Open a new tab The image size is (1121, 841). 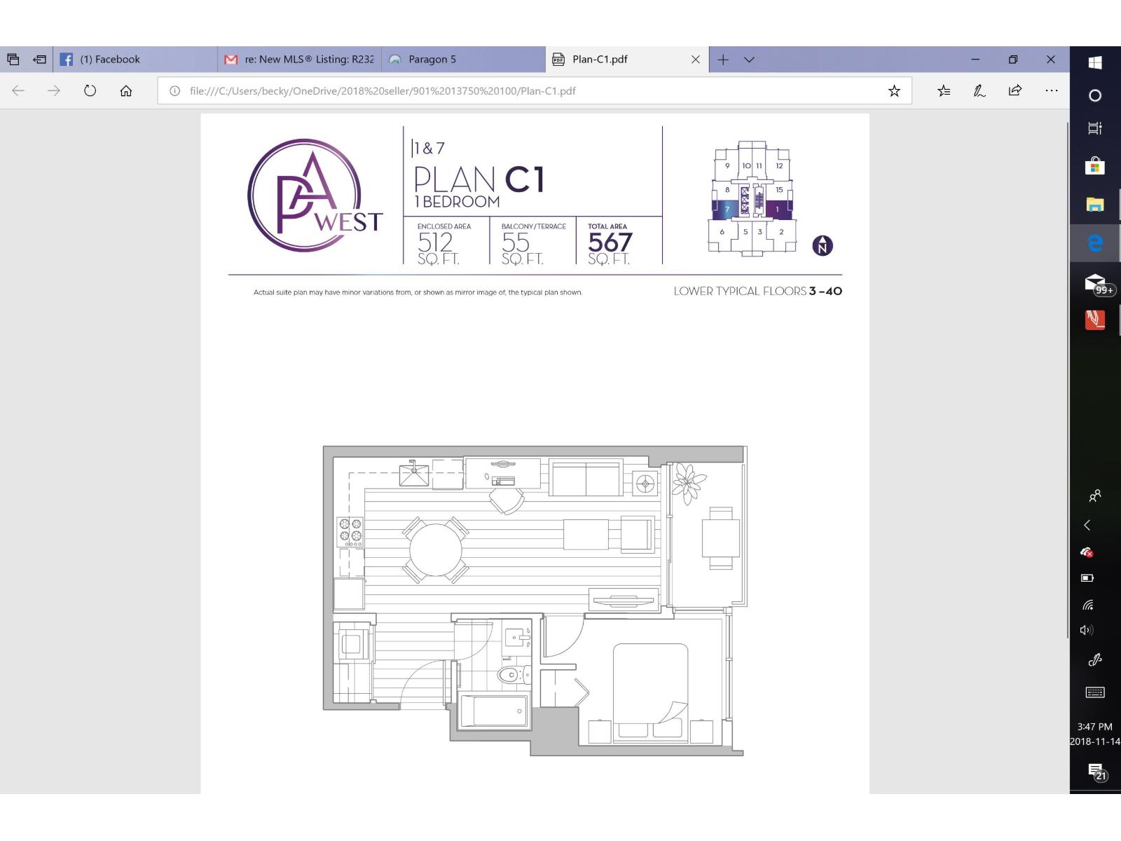(x=723, y=60)
